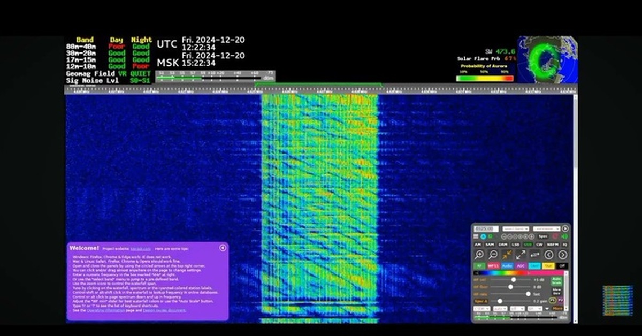
Task: Open the AGC tab
Action: (x=521, y=266)
